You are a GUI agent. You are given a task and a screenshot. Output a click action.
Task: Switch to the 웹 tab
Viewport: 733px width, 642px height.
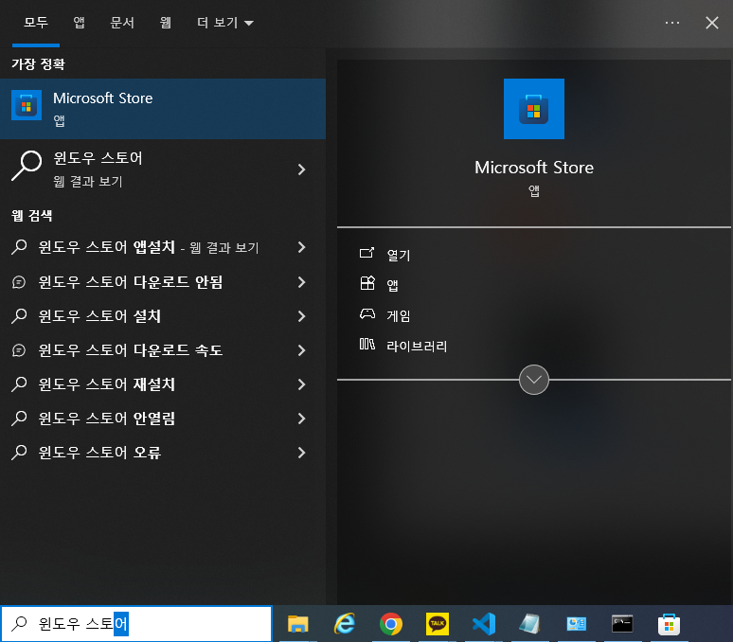pyautogui.click(x=165, y=23)
